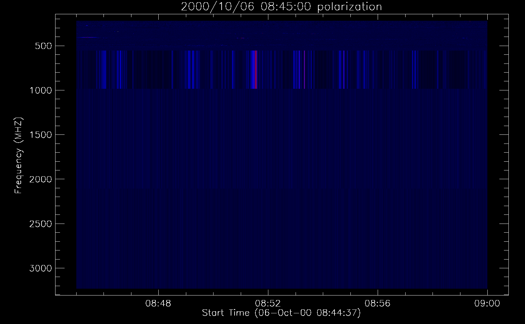525x324 pixels.
Task: Click the plot title '2000/10/06 08:45:00 polarization'
Action: pyautogui.click(x=281, y=7)
